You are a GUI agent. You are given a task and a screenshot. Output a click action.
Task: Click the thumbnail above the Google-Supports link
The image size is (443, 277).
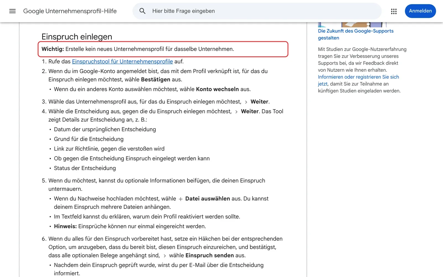(x=352, y=25)
